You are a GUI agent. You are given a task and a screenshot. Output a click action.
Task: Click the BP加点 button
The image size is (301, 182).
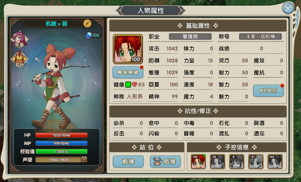click(268, 91)
